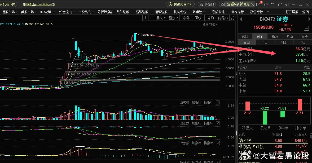Click 返回 return button
The image size is (312, 163).
pyautogui.click(x=305, y=12)
